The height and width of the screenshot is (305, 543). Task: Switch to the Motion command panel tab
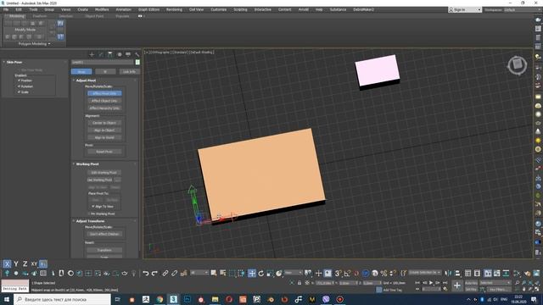click(119, 54)
